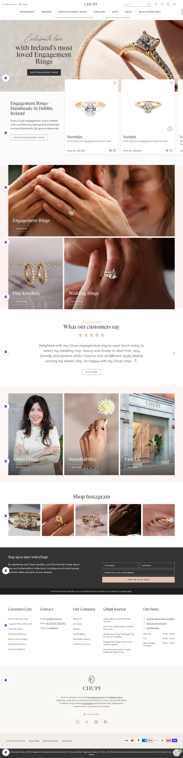Open the Engagement menu item
The height and width of the screenshot is (758, 183).
(x=27, y=12)
